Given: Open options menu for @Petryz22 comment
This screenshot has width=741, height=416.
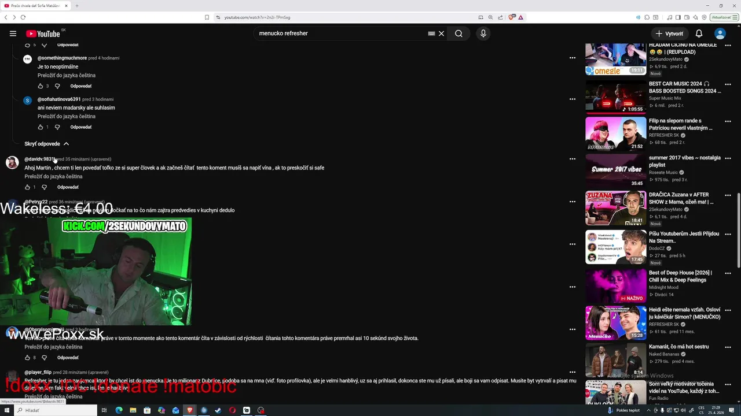Looking at the screenshot, I should [x=572, y=202].
